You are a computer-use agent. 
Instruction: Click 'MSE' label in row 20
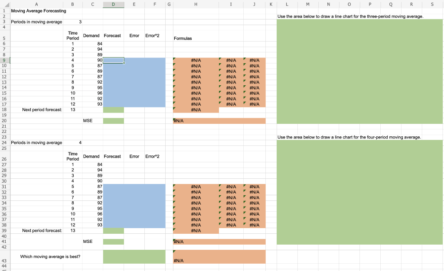click(88, 121)
